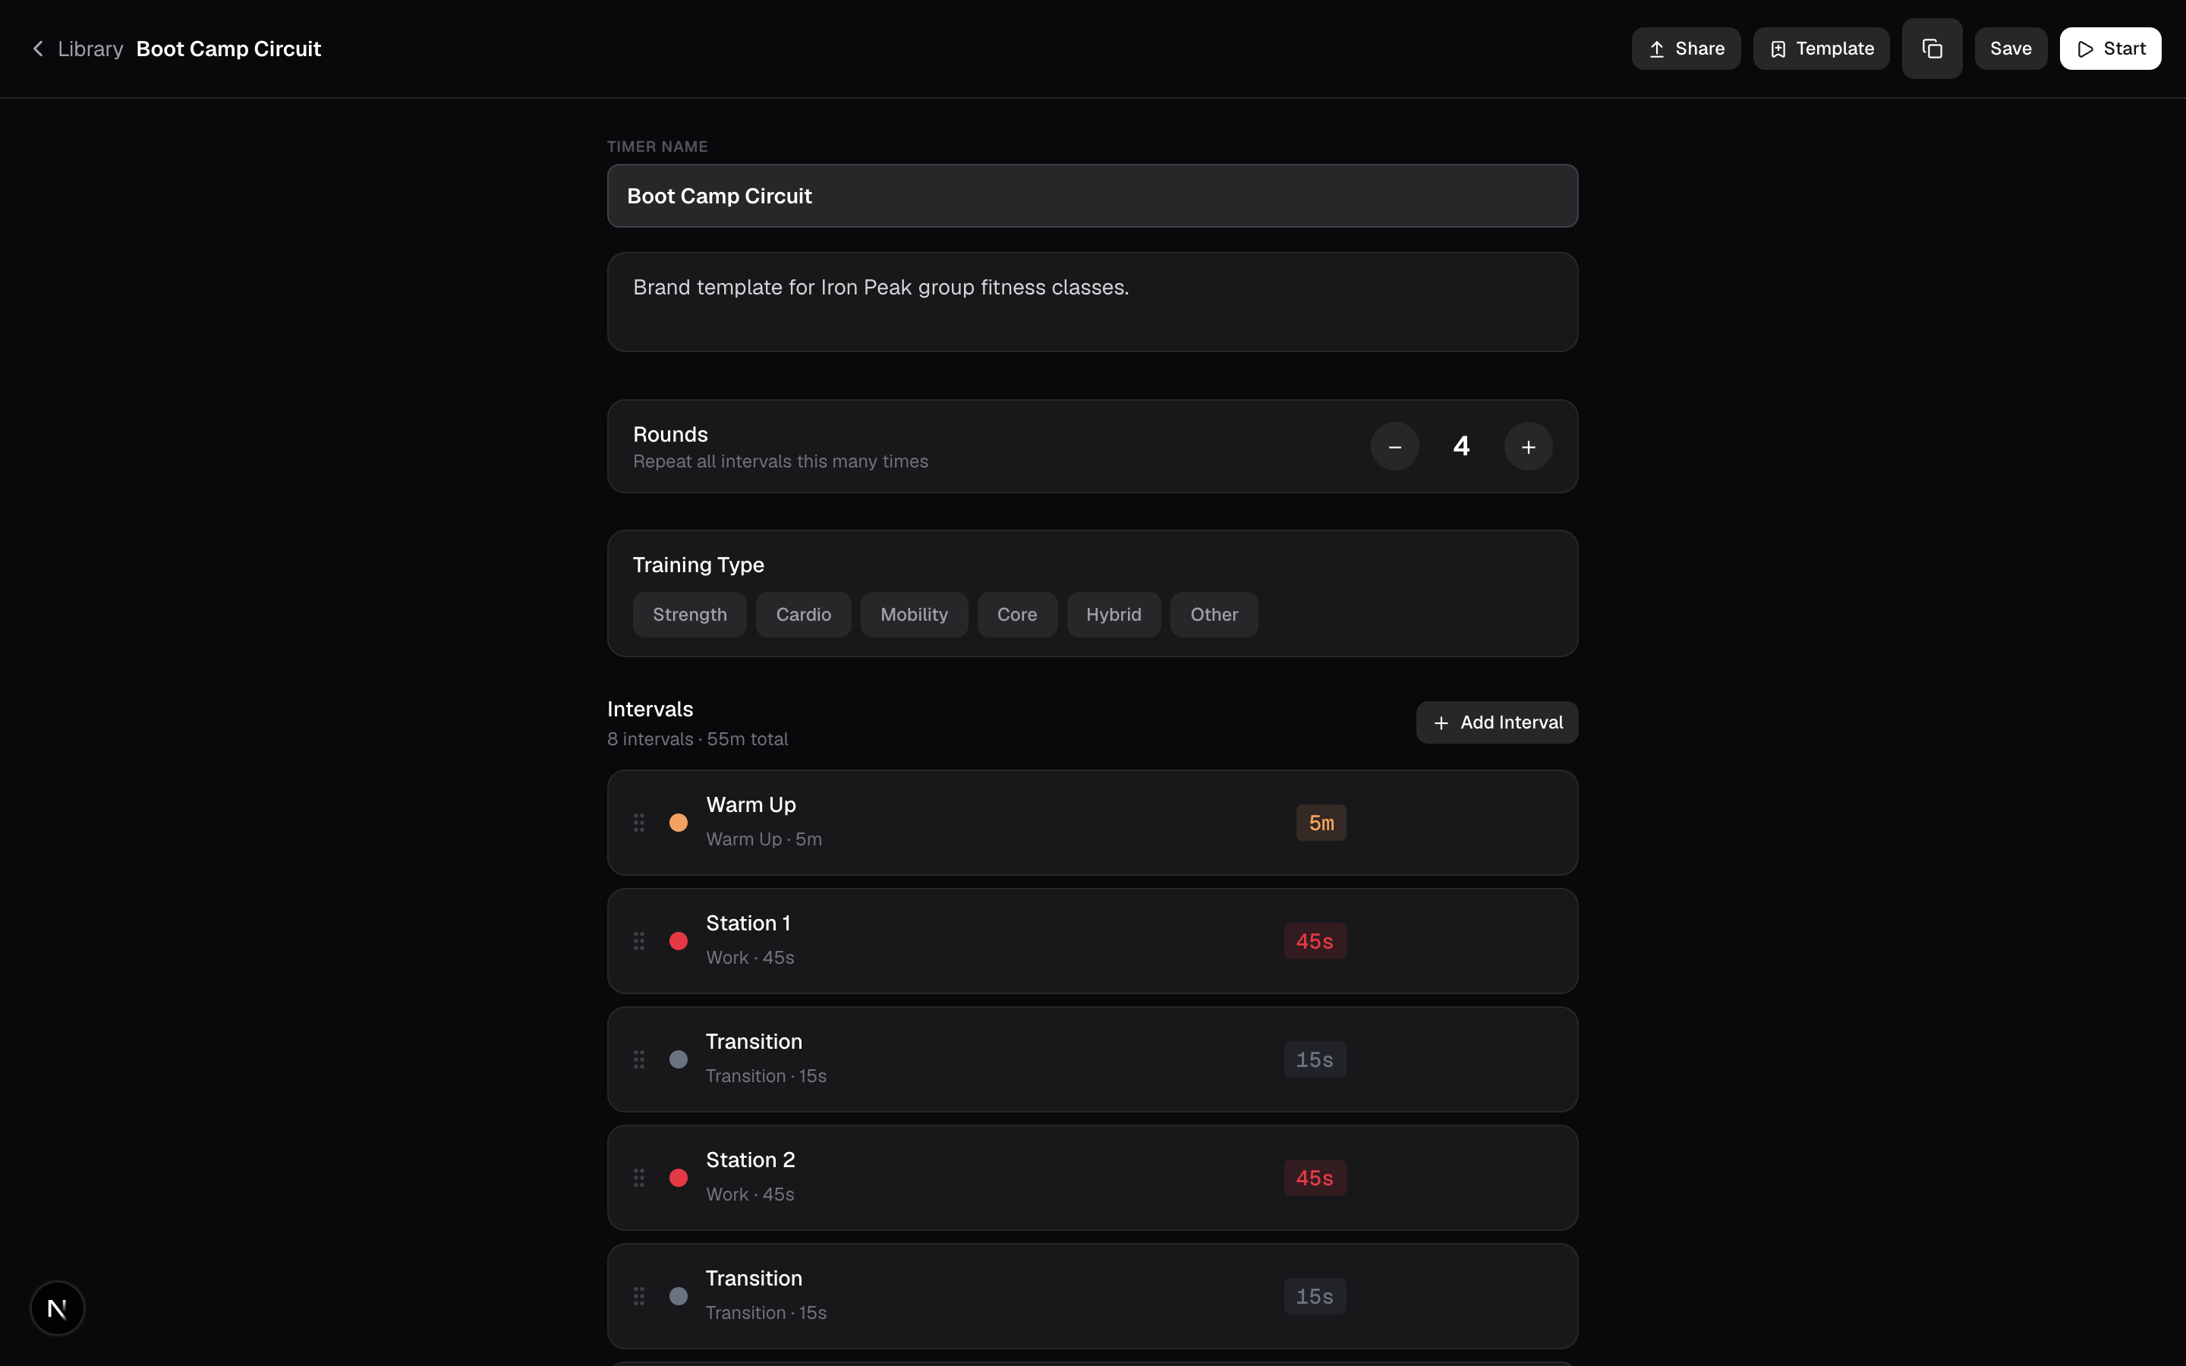Grab the Warm Up drag handle
Viewport: 2186px width, 1366px height.
pyautogui.click(x=638, y=822)
